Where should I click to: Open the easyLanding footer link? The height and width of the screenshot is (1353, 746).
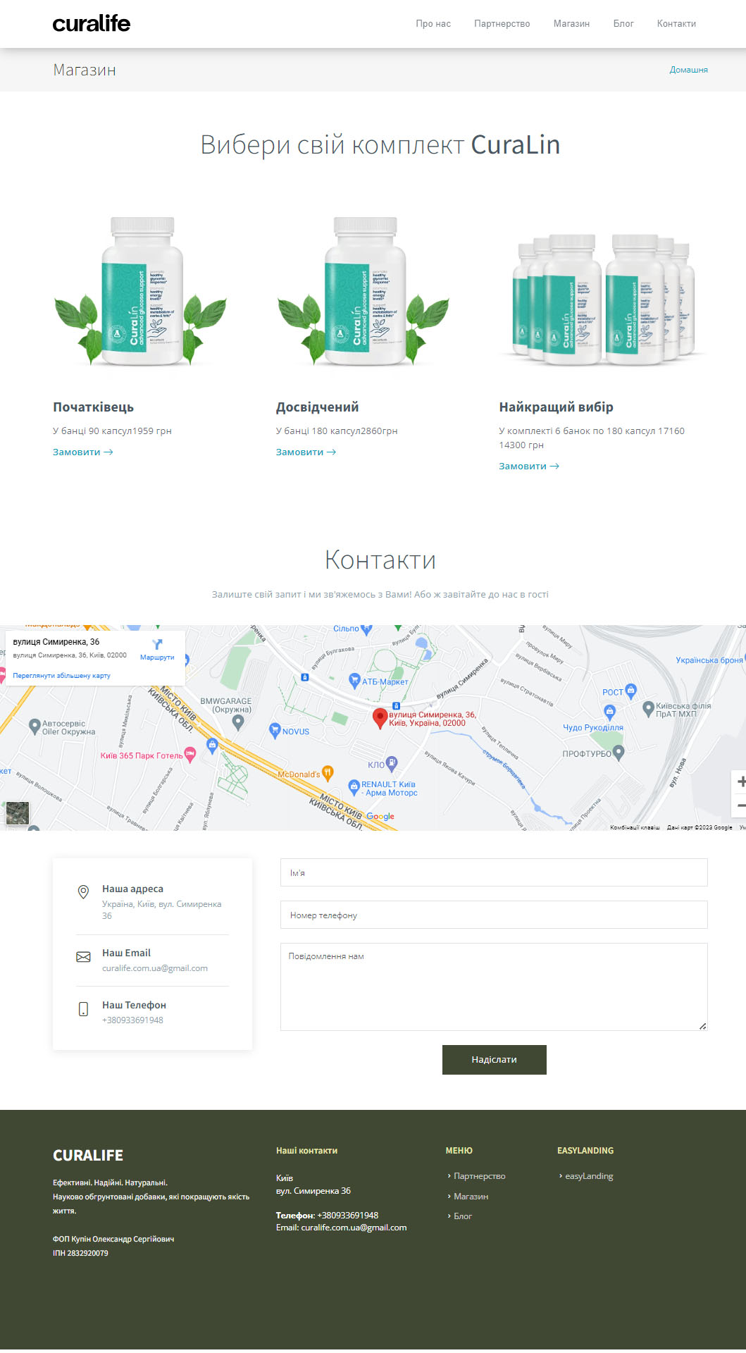[589, 1176]
